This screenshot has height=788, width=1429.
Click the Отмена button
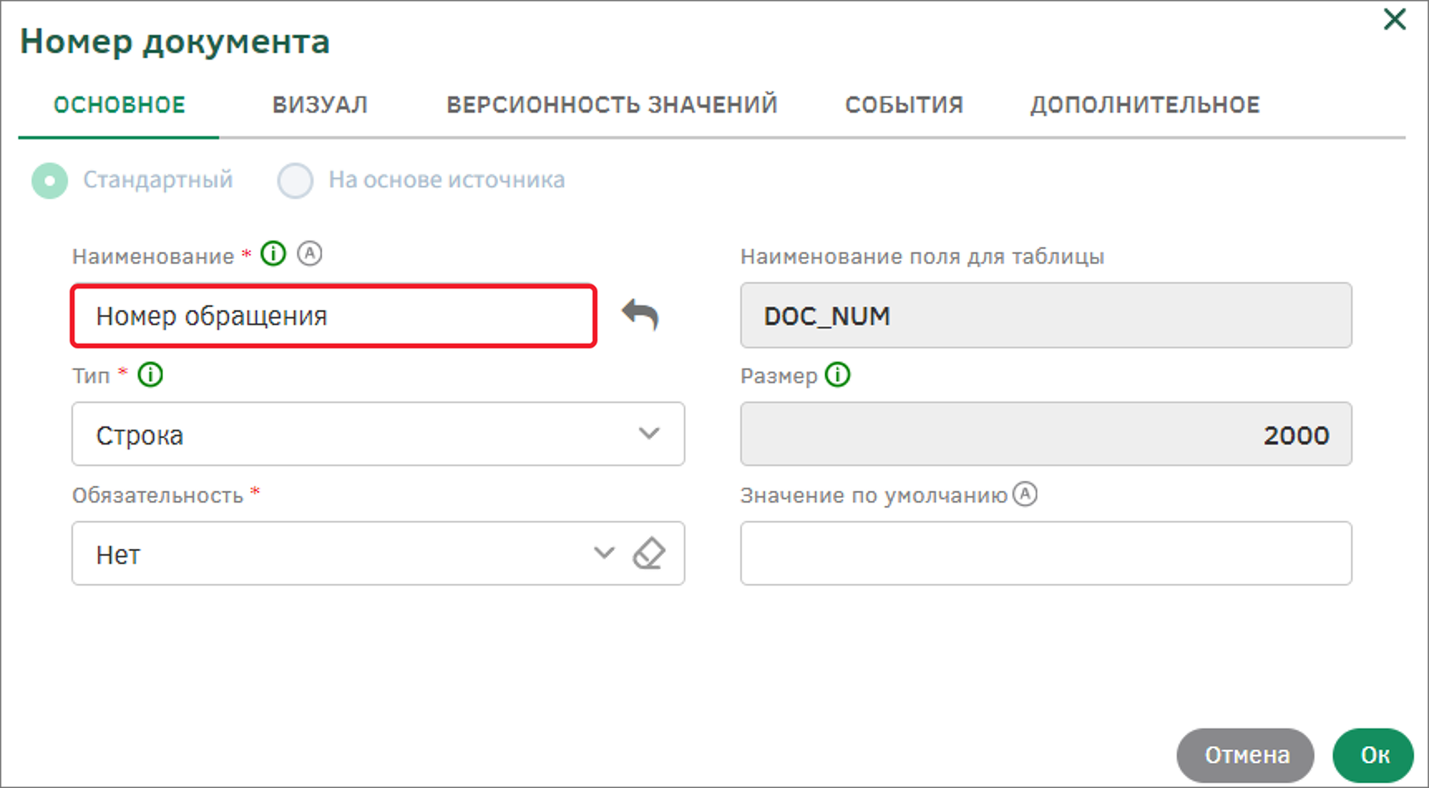click(1246, 755)
